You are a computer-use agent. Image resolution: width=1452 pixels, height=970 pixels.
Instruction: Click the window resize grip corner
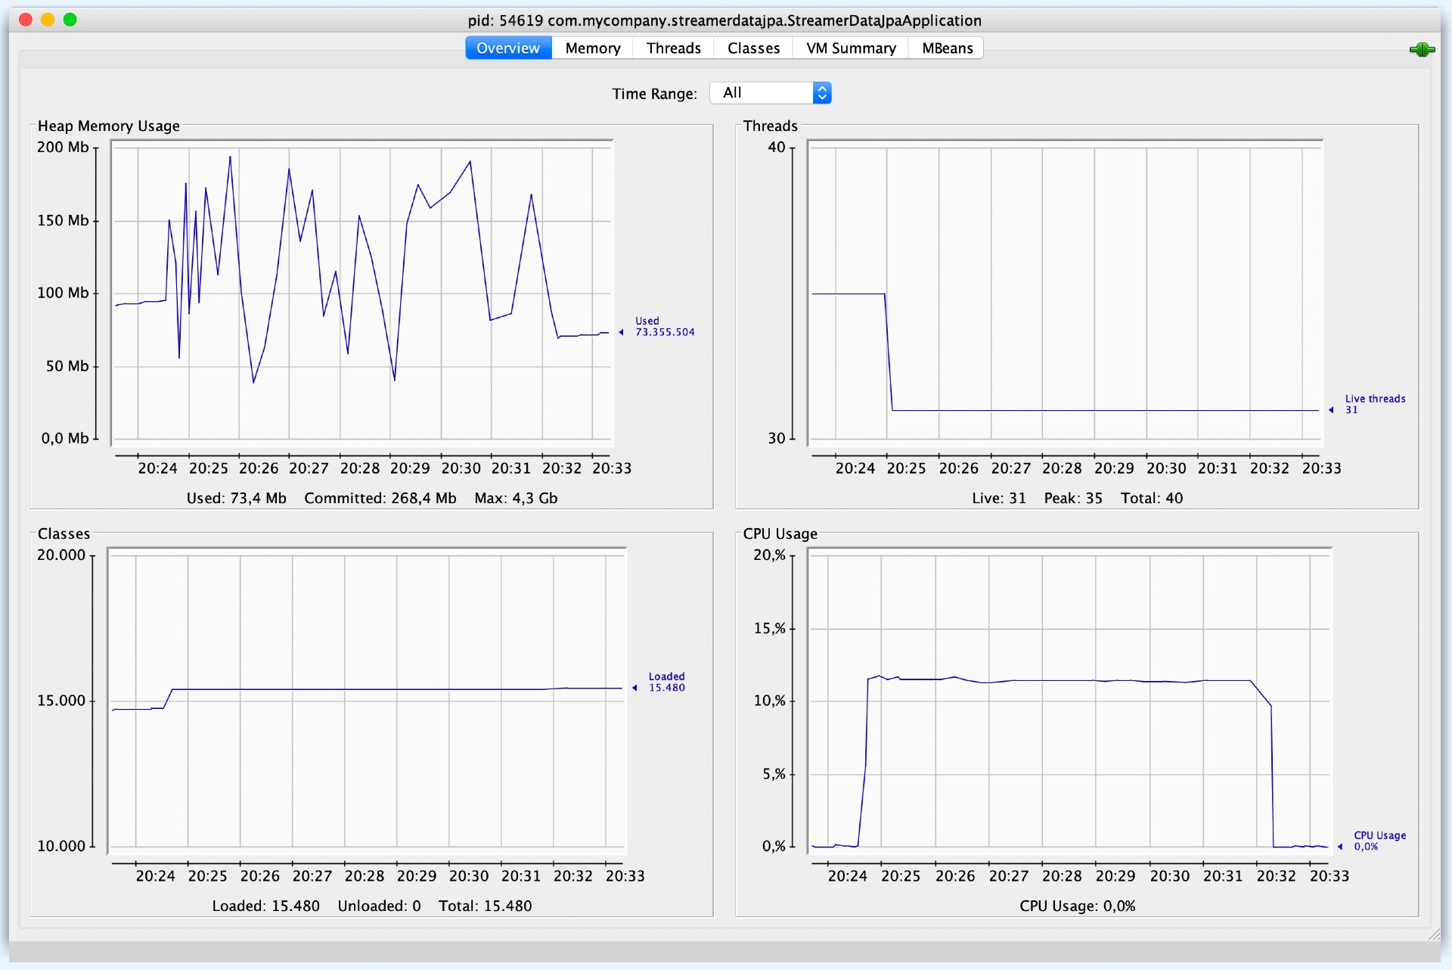pyautogui.click(x=1434, y=935)
